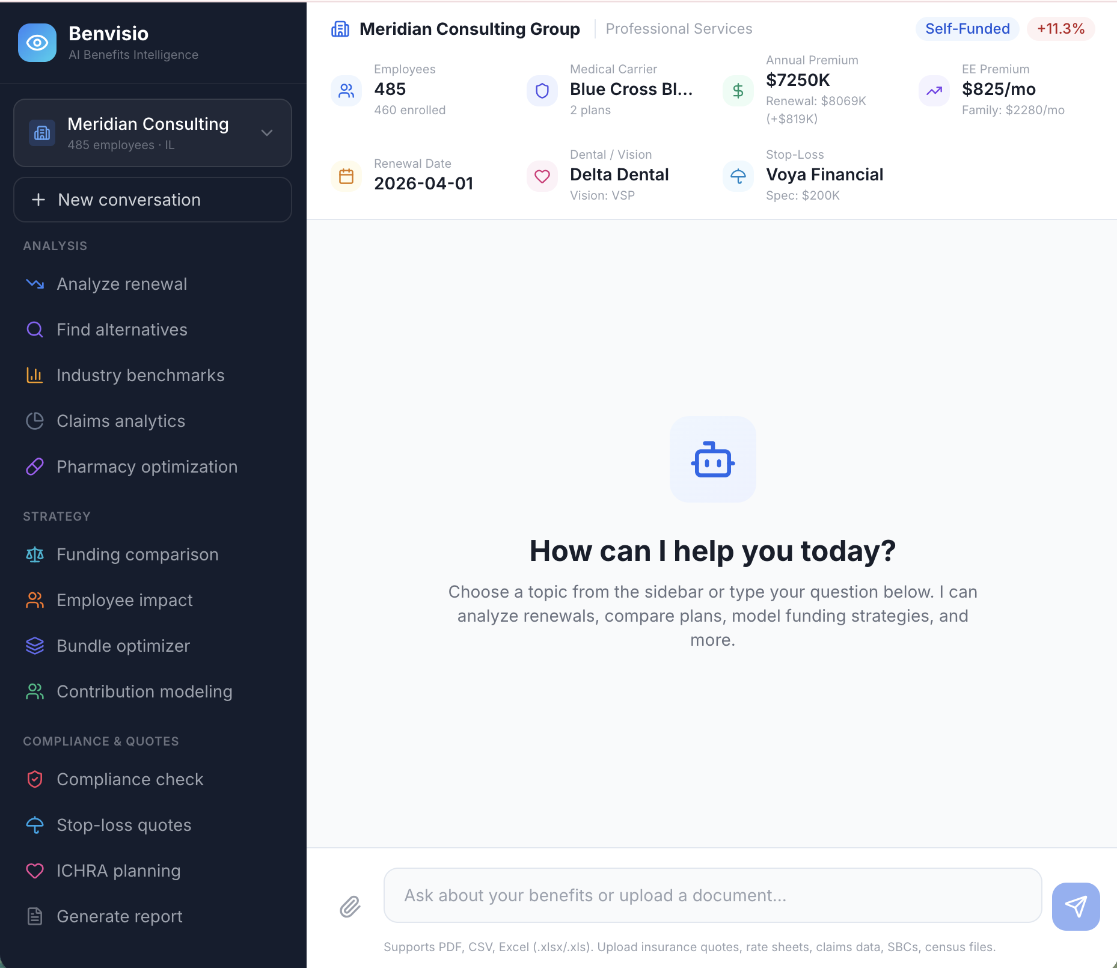The height and width of the screenshot is (968, 1117).
Task: Select Stop-loss quotes in the sidebar
Action: 153,825
